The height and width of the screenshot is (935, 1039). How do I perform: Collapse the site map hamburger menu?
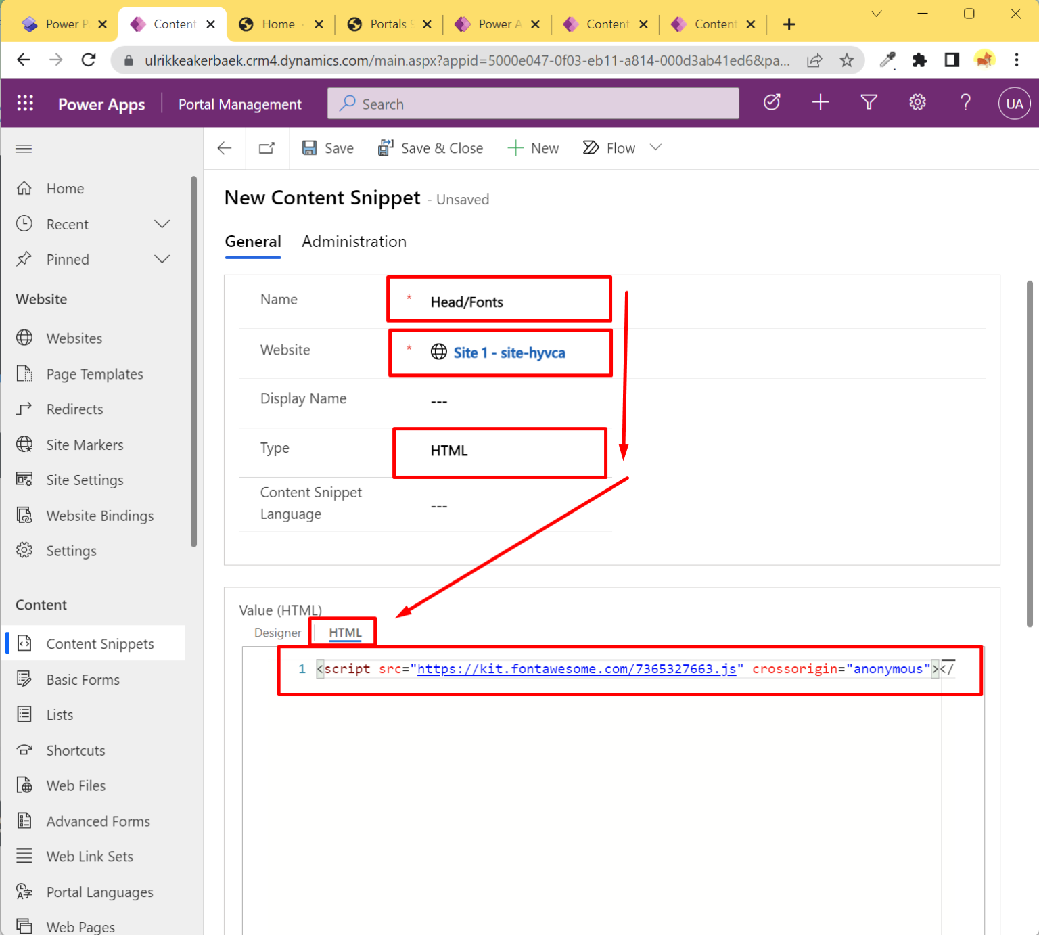point(24,148)
